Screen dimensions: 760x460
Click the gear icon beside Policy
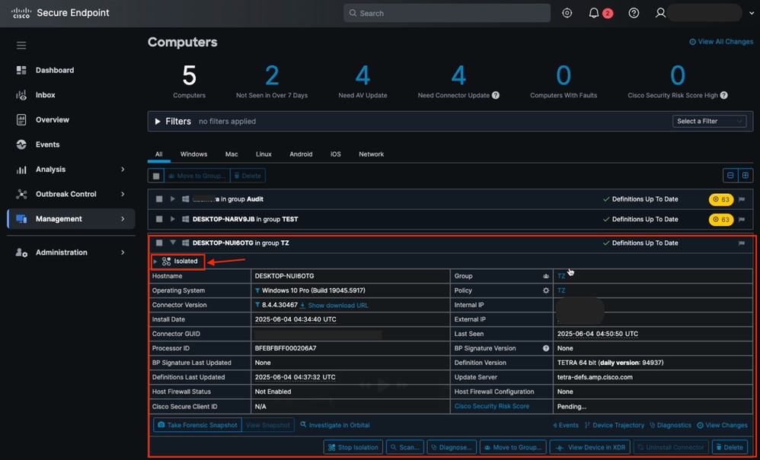click(x=546, y=290)
